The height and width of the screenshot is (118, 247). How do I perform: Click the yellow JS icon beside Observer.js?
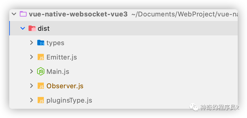click(x=41, y=86)
